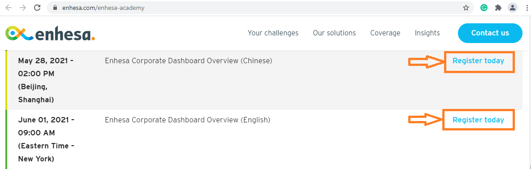531x169 pixels.
Task: Bookmark this page with star icon
Action: [466, 8]
